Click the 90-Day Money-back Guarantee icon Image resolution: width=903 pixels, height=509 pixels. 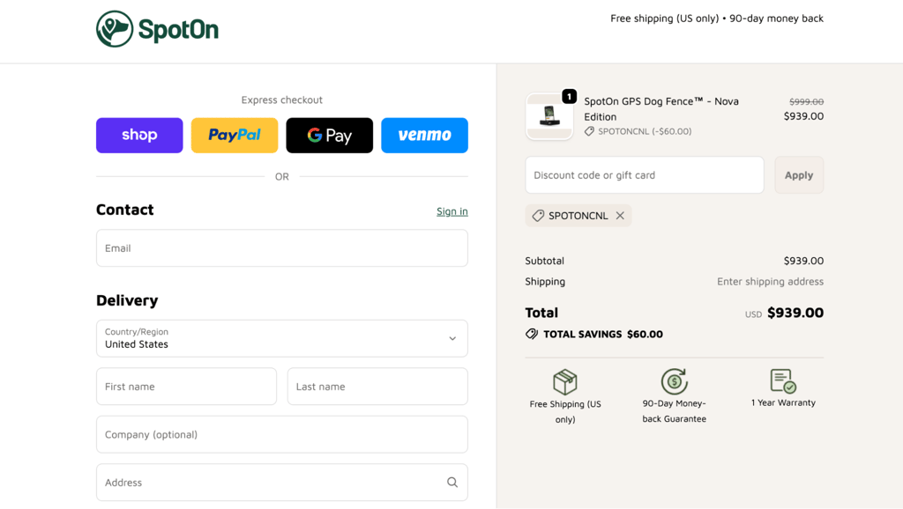[x=675, y=381]
